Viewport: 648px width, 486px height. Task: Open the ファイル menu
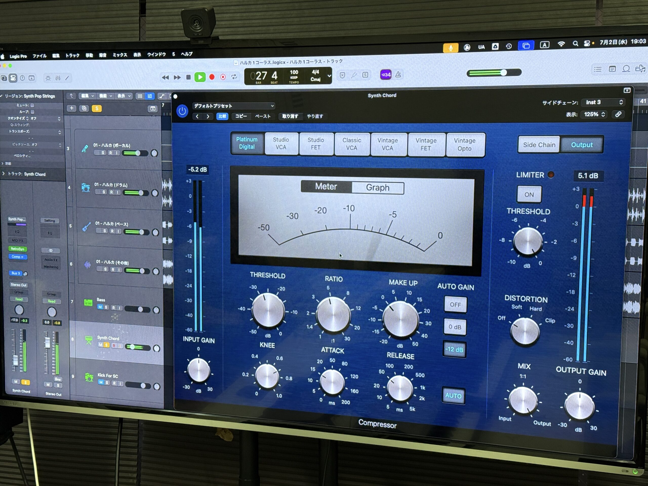(39, 56)
